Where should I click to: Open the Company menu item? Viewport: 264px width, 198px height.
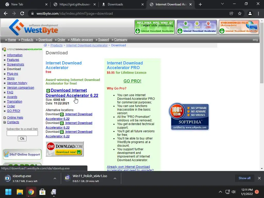(x=121, y=39)
